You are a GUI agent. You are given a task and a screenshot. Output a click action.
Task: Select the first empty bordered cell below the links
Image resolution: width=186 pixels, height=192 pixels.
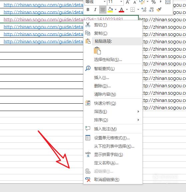click(42, 49)
